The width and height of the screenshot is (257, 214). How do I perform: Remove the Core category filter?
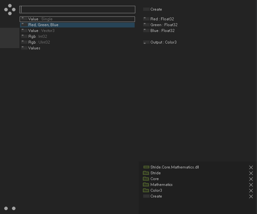(x=251, y=179)
